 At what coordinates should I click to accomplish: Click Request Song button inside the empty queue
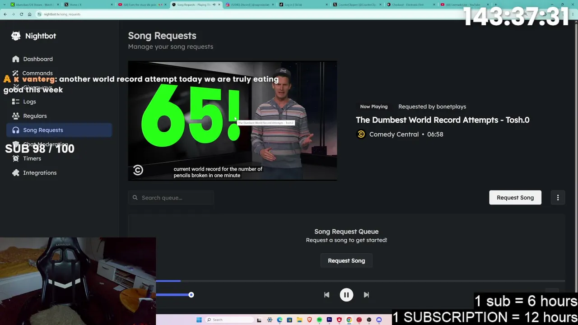coord(346,261)
